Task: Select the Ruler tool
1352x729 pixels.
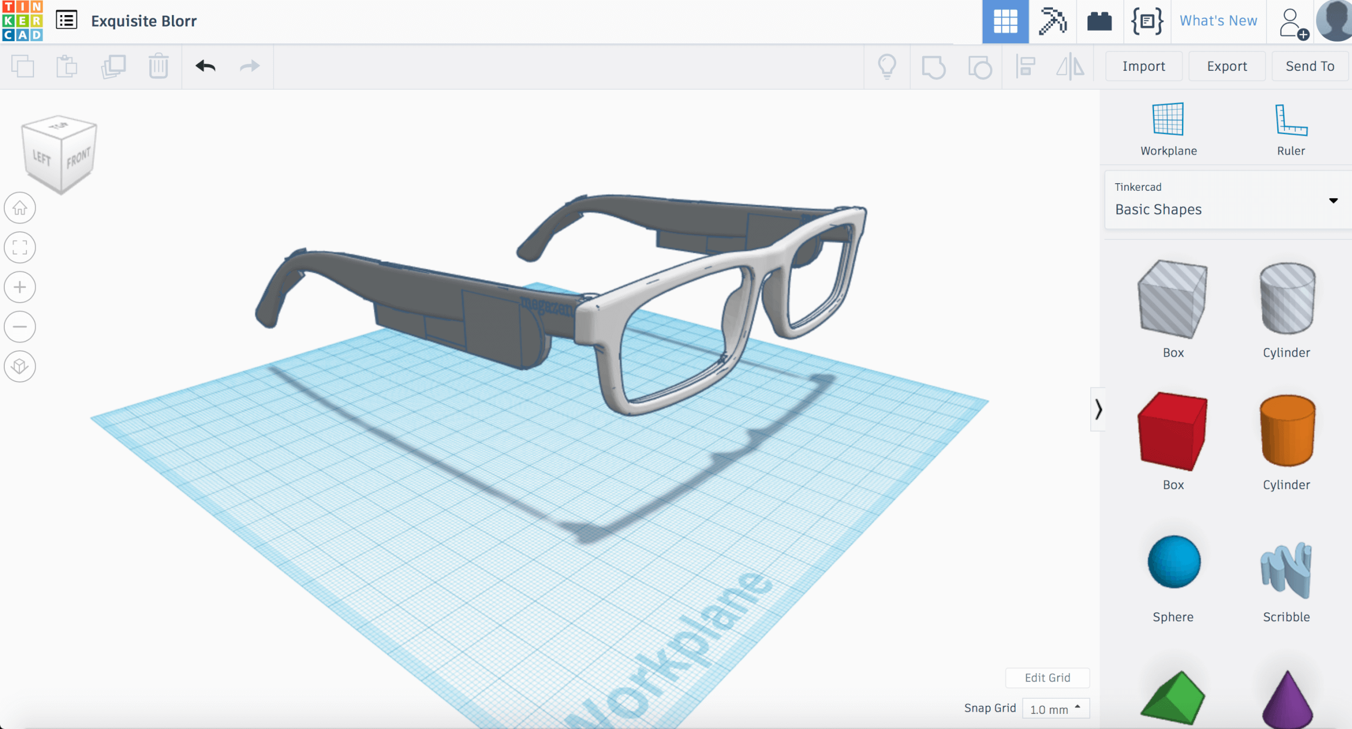Action: point(1291,130)
